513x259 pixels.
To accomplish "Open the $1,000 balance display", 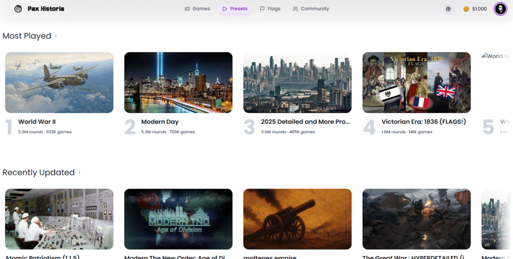I will point(479,9).
